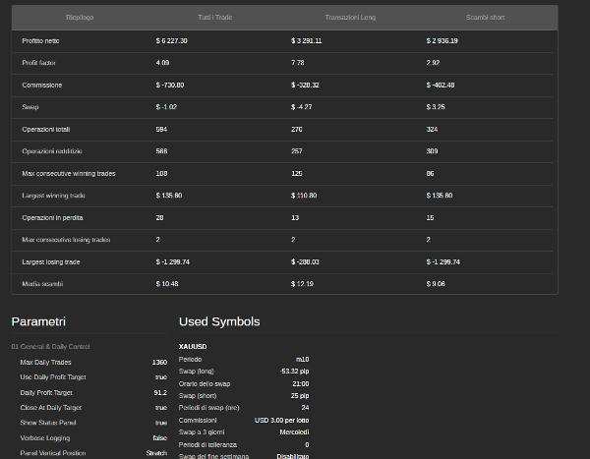Select the Use Daily Profit Target parameter
Image resolution: width=590 pixels, height=459 pixels.
(x=53, y=377)
